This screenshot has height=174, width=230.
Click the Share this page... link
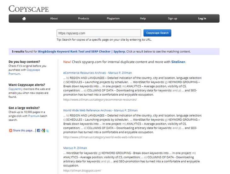click(24, 130)
